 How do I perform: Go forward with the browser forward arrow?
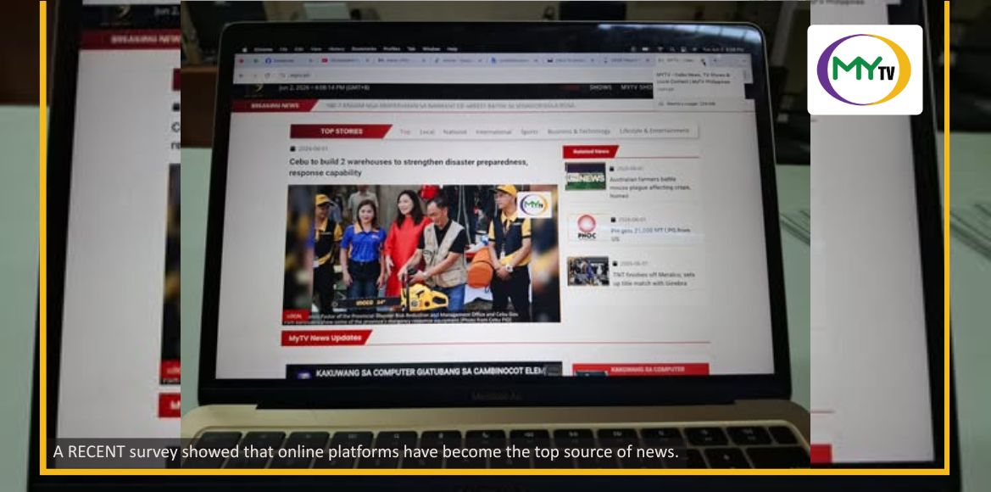pos(254,75)
